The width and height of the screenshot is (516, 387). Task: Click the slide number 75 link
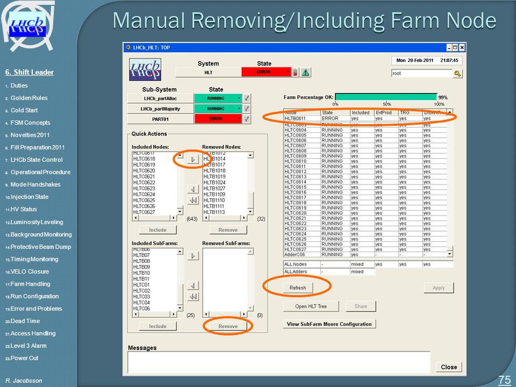coord(505,380)
